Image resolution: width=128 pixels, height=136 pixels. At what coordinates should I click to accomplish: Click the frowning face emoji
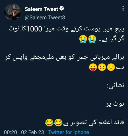(x=102, y=67)
